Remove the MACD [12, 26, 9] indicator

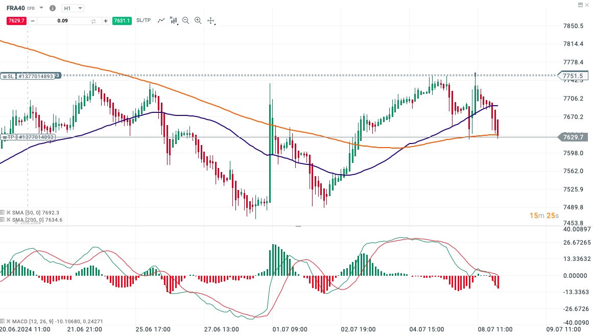8,321
